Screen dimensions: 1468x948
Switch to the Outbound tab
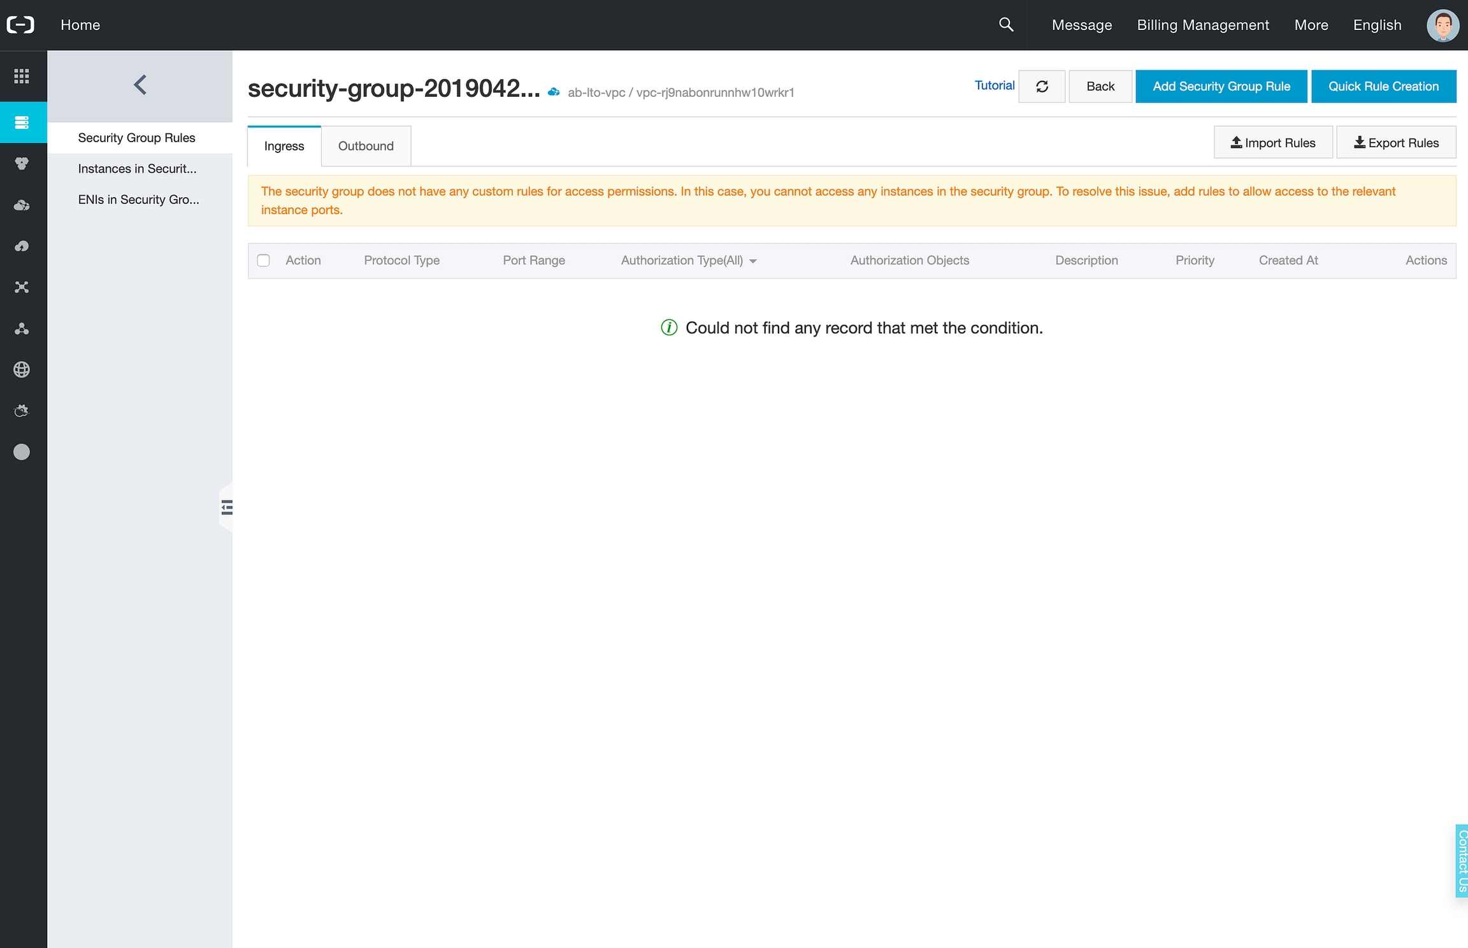[x=366, y=146]
